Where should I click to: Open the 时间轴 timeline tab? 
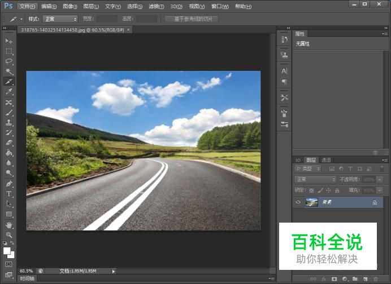pyautogui.click(x=27, y=278)
